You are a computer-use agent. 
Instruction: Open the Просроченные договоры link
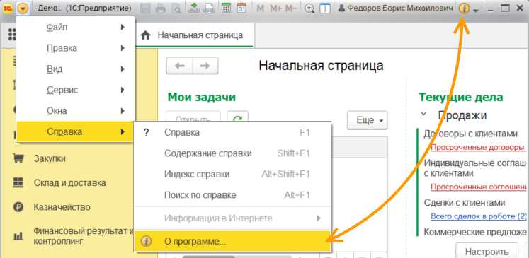(479, 147)
